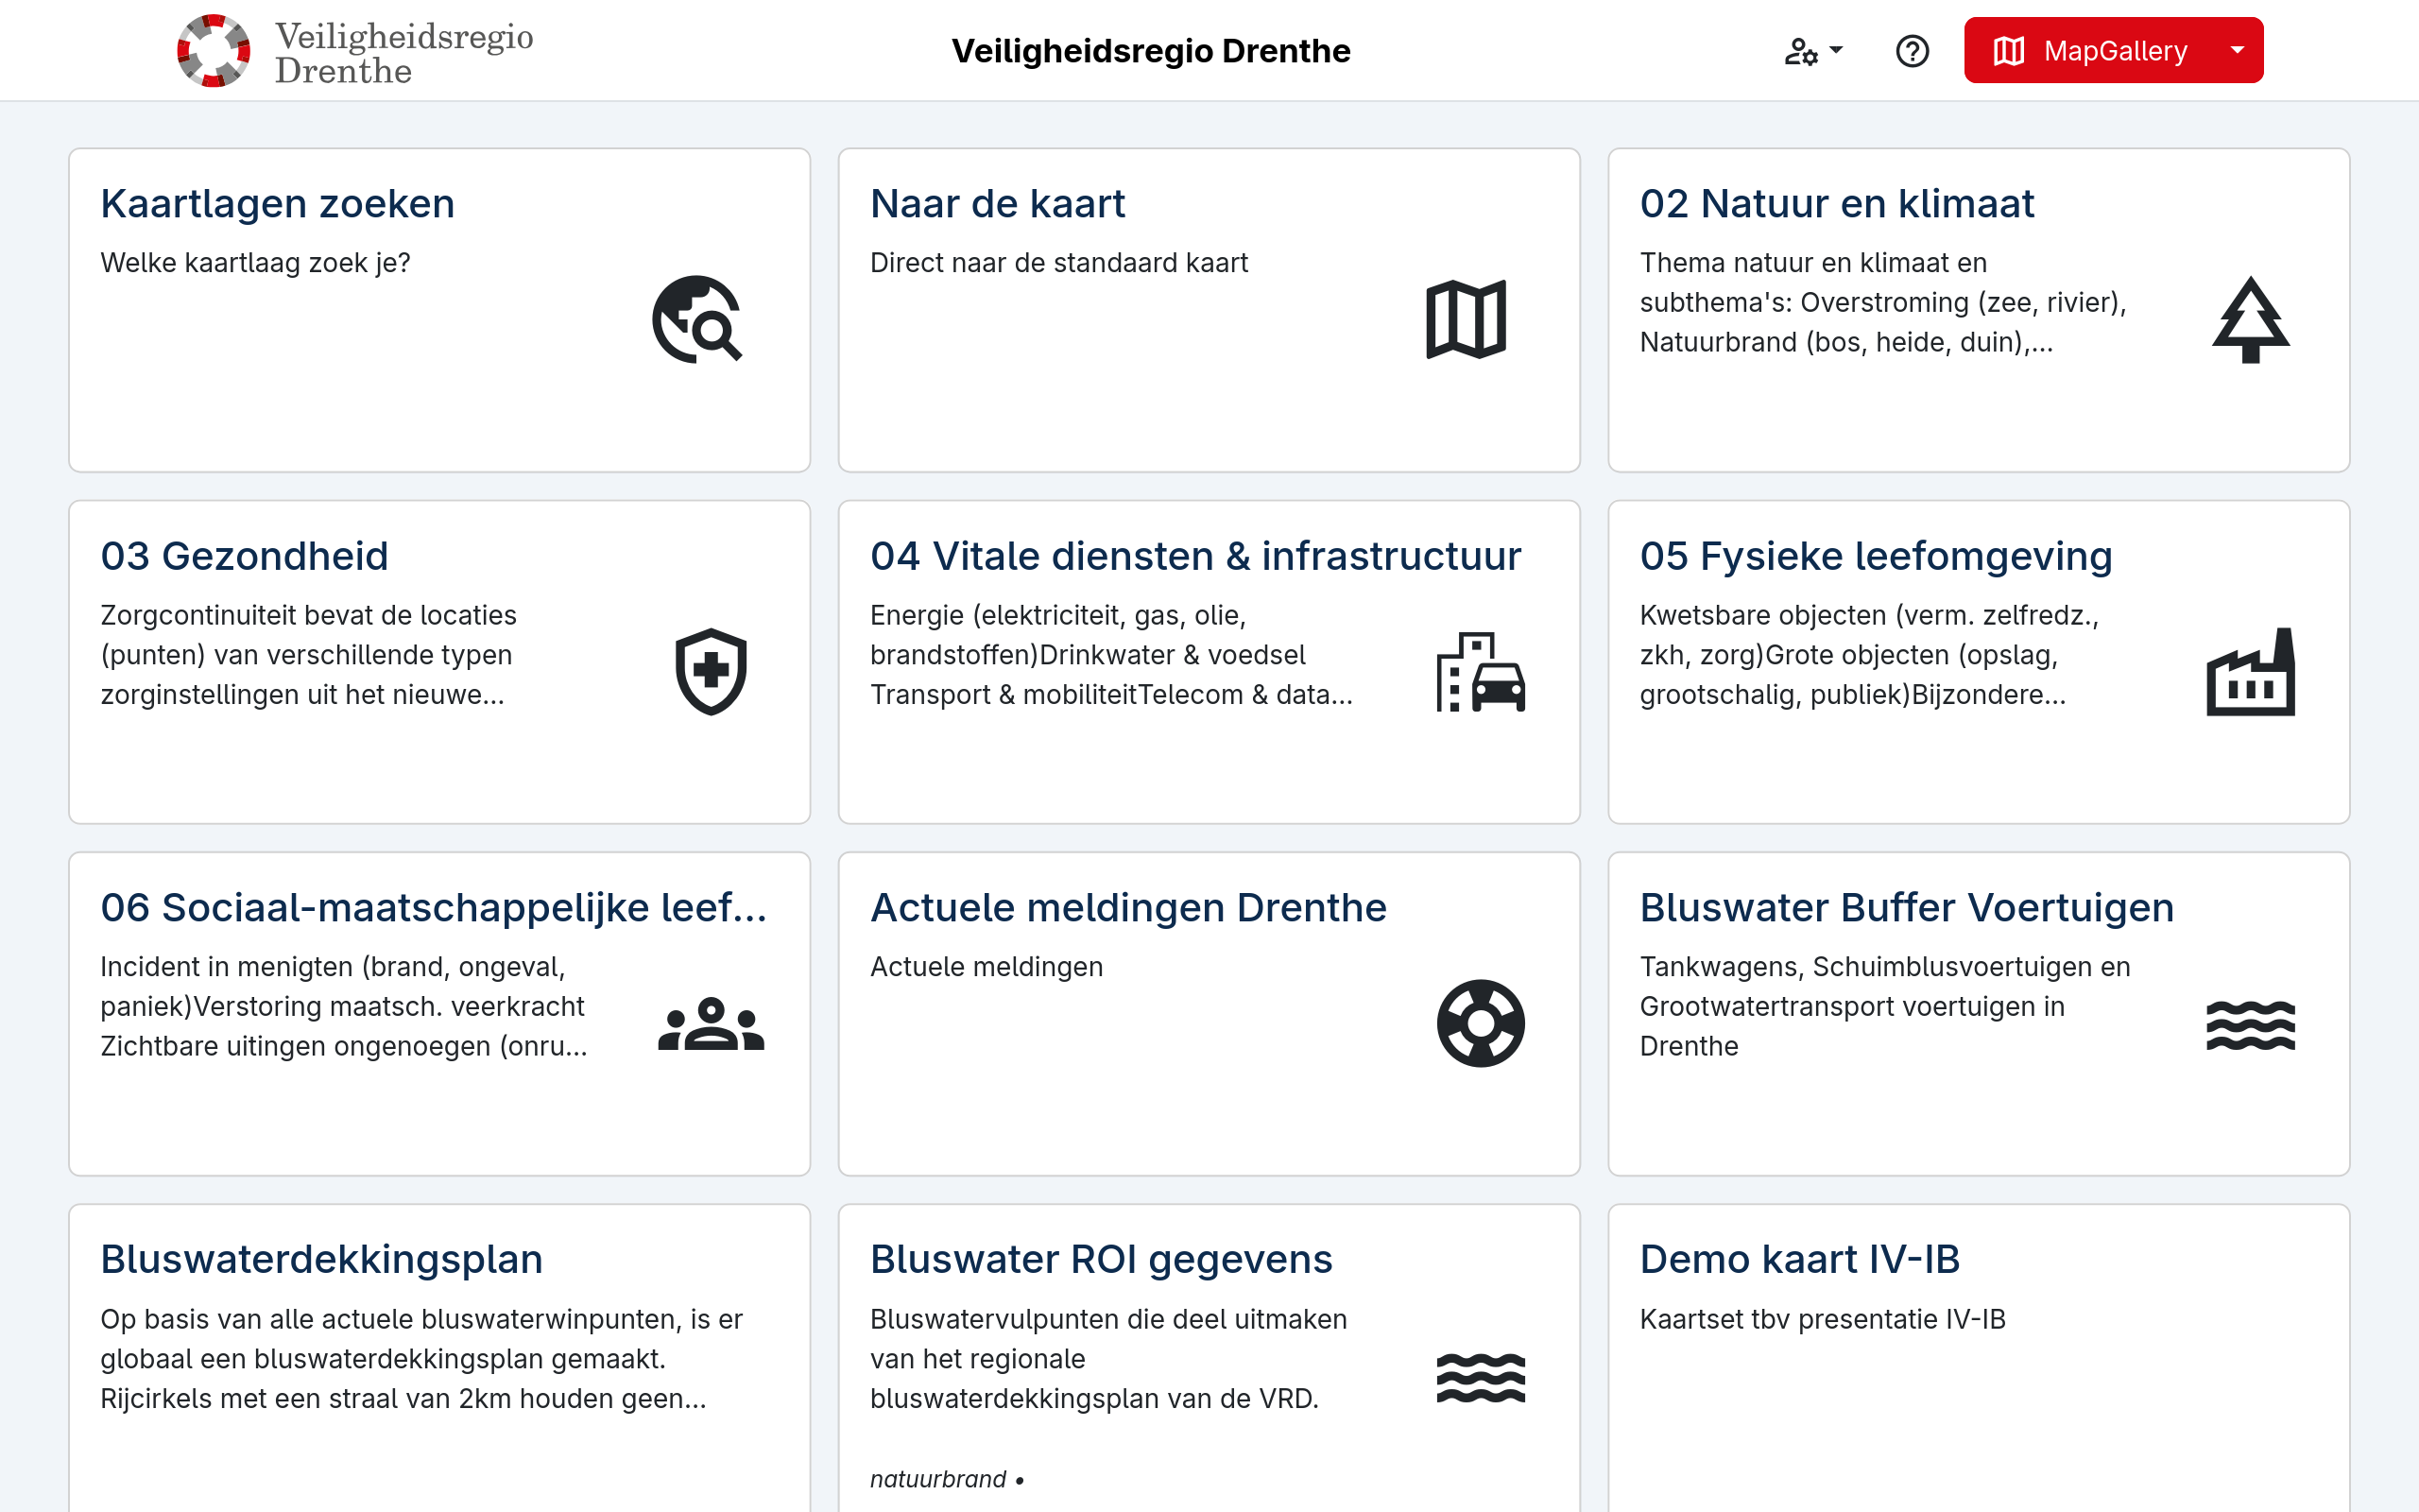This screenshot has height=1512, width=2419.
Task: Expand the user settings dropdown
Action: (x=1813, y=50)
